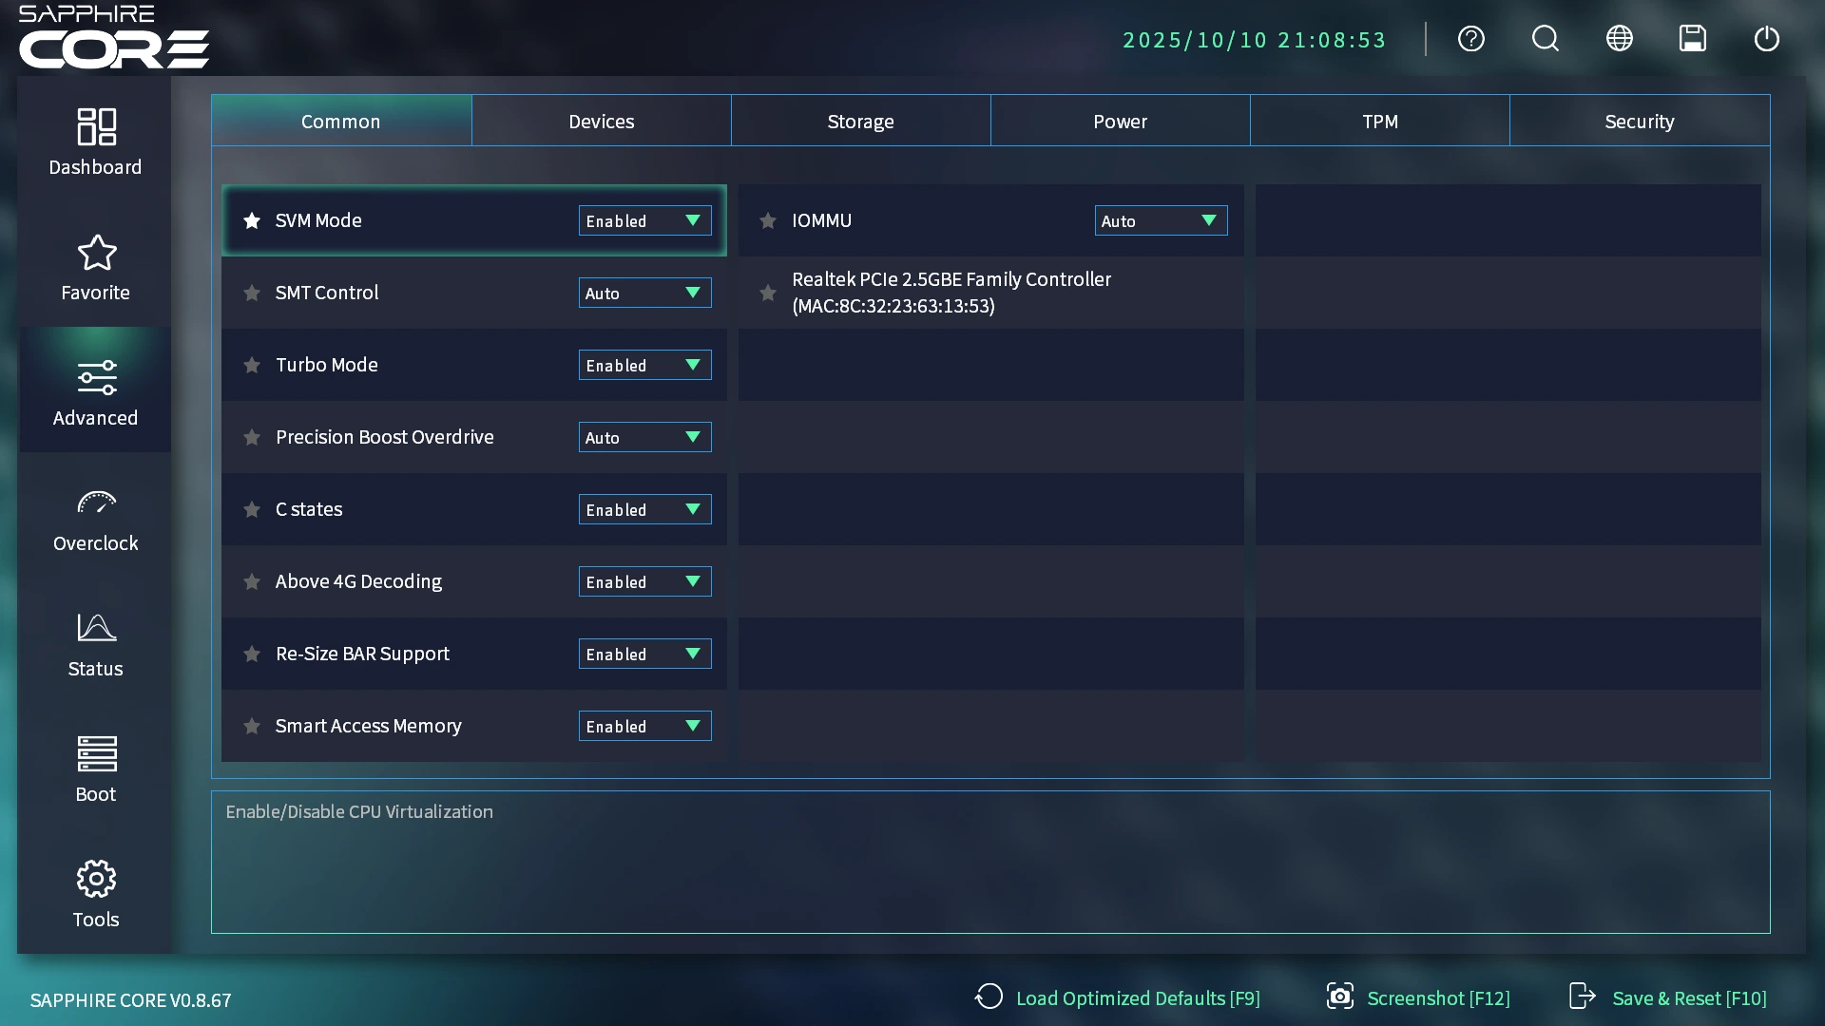Expand the IOMMU Auto dropdown
Image resolution: width=1825 pixels, height=1026 pixels.
[1161, 220]
